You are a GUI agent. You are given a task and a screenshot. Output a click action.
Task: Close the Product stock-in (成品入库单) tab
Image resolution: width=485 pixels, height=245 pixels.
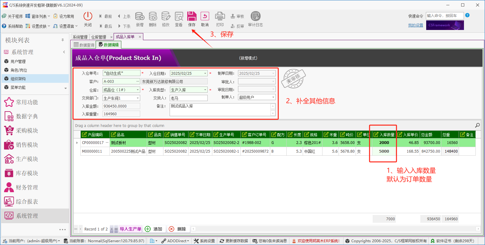[x=140, y=37]
